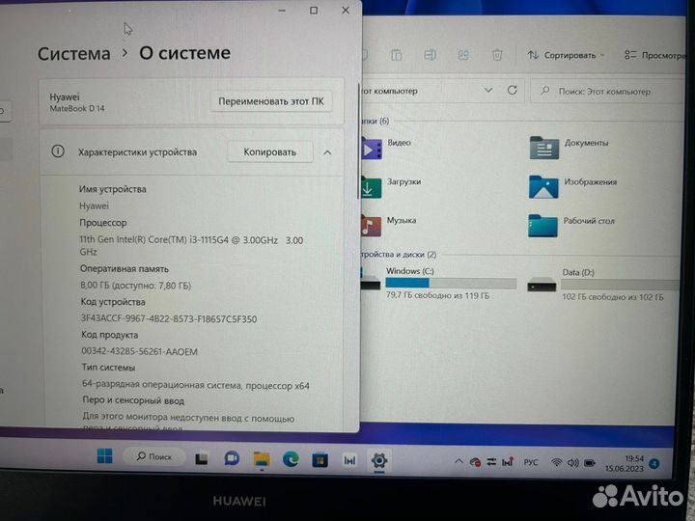Open the Документы folder
The width and height of the screenshot is (695, 521).
[570, 148]
